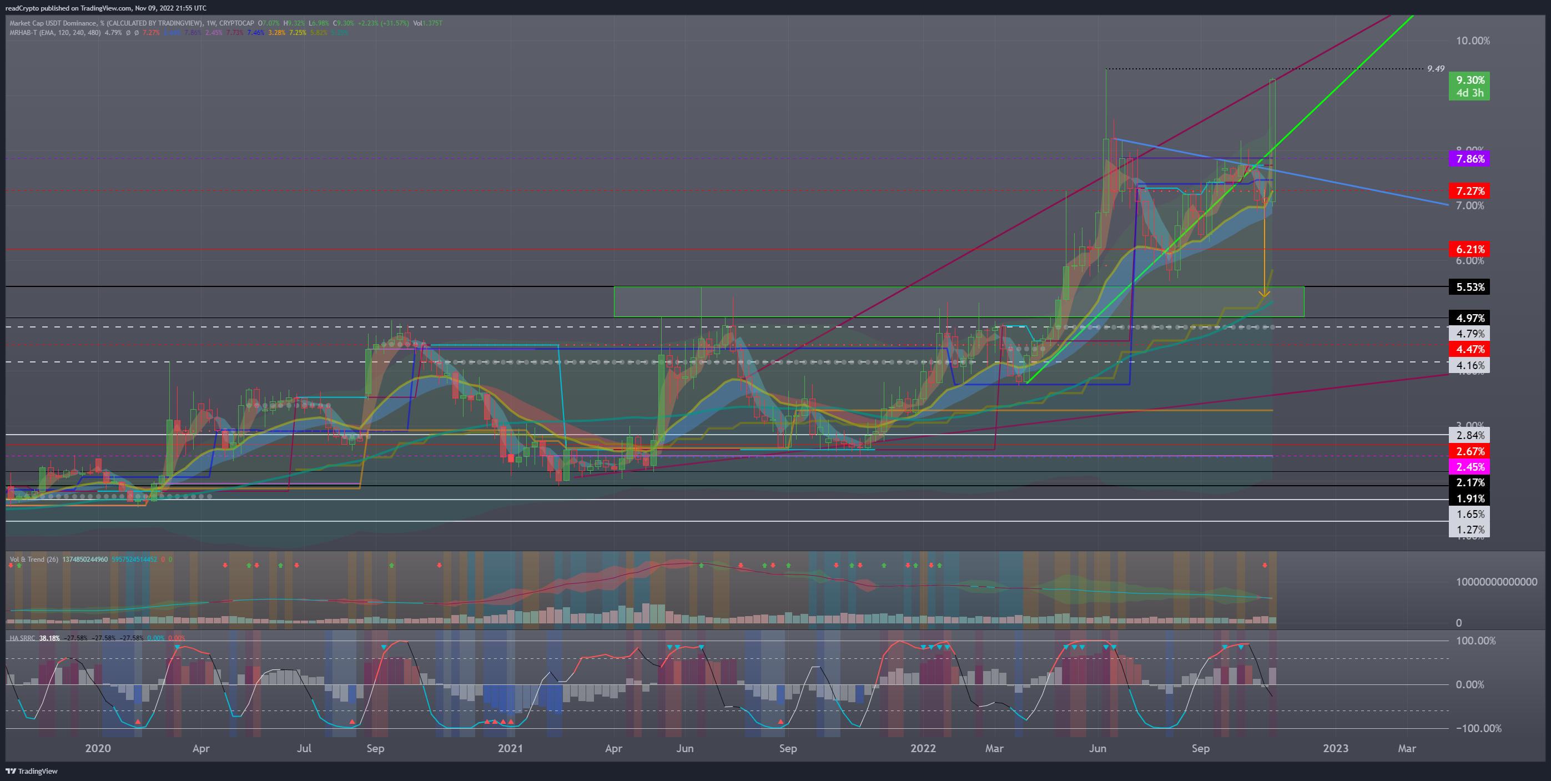Image resolution: width=1551 pixels, height=781 pixels.
Task: Click the black 2.17% price label
Action: click(1470, 482)
